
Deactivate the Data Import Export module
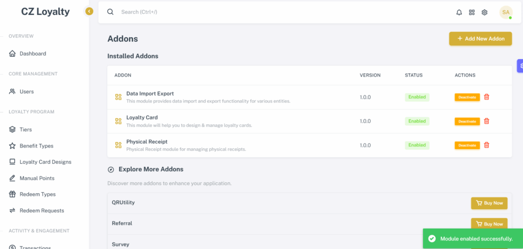point(467,97)
